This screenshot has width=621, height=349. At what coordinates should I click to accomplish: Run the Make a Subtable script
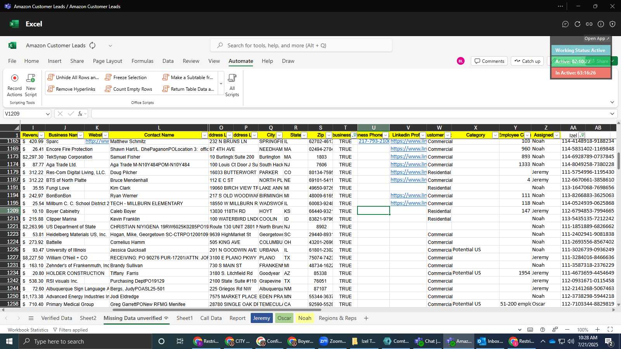[188, 78]
